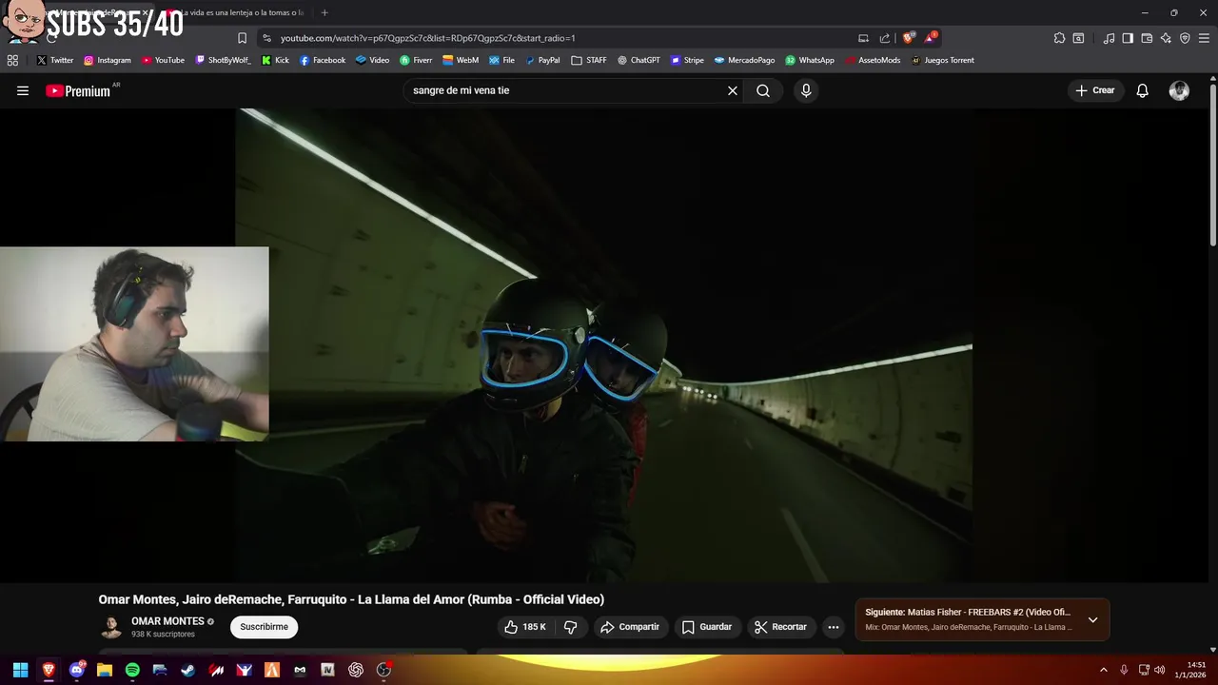Open Leo AI sparkle icon

pos(1166,38)
